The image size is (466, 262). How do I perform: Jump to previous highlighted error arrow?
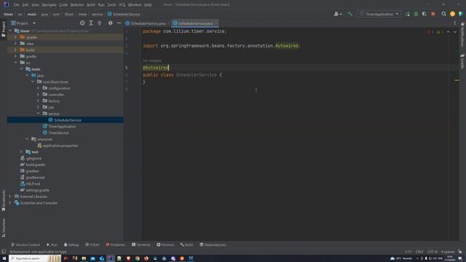click(x=449, y=32)
